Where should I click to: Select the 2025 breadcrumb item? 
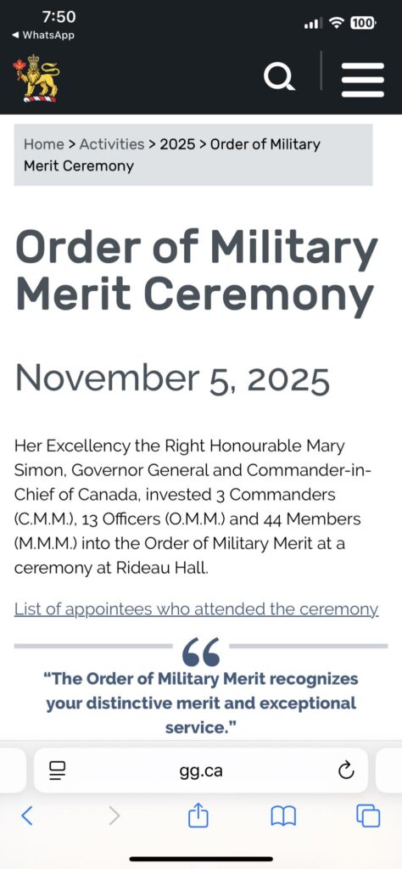coord(177,144)
